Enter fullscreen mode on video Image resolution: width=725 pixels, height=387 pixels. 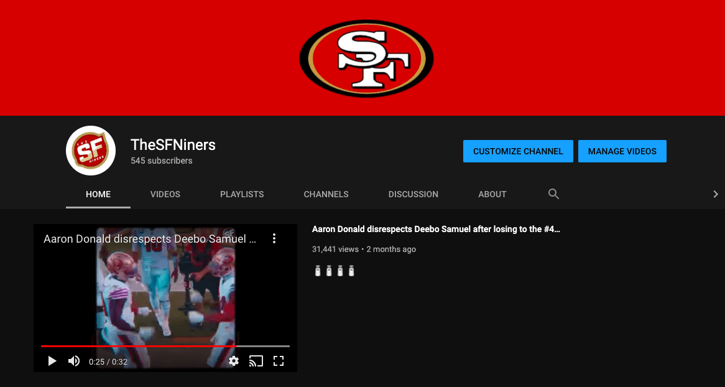tap(279, 361)
